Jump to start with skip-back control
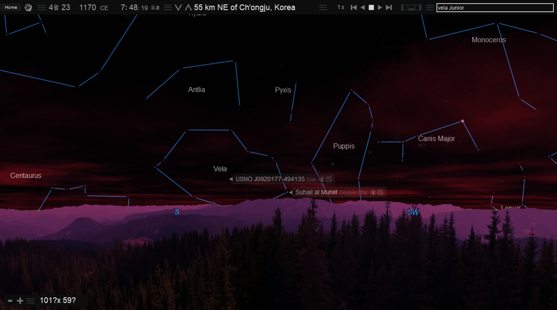The width and height of the screenshot is (557, 310). (x=354, y=7)
